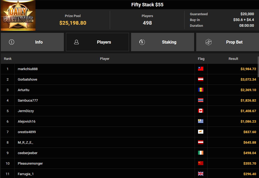This screenshot has width=259, height=178.
Task: Select player Pleasuremonger
Action: coord(30,164)
